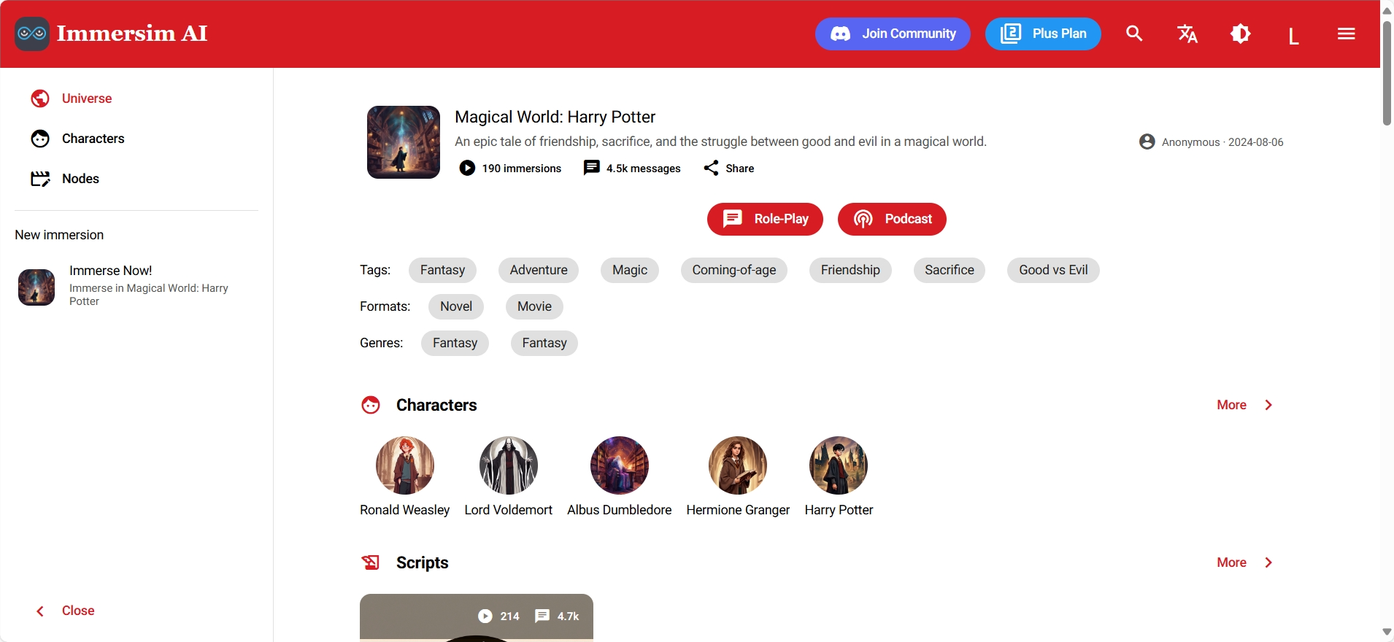This screenshot has width=1394, height=642.
Task: Click the Anonymous author avatar icon
Action: [x=1147, y=142]
